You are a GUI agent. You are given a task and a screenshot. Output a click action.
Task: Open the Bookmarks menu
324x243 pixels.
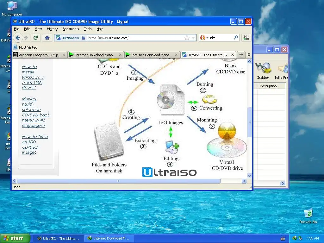click(x=71, y=29)
